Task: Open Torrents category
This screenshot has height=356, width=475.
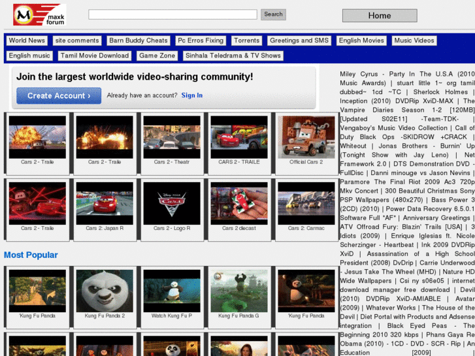Action: pyautogui.click(x=246, y=40)
